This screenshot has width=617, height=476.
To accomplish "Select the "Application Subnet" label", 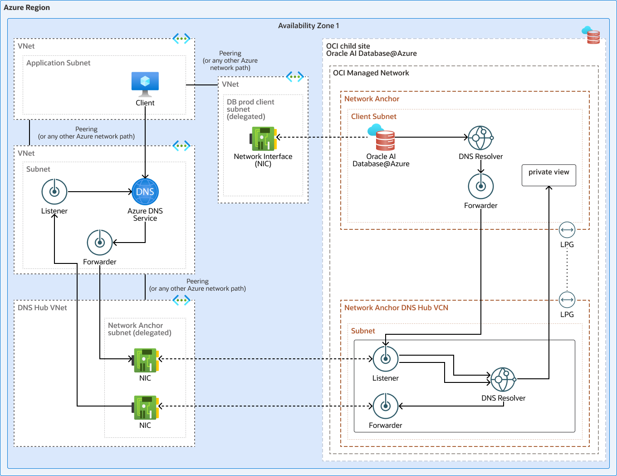I will (x=59, y=63).
